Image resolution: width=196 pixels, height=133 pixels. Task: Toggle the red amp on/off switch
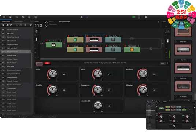point(48,63)
